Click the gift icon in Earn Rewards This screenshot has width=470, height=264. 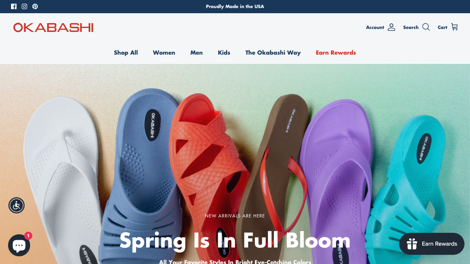(412, 244)
